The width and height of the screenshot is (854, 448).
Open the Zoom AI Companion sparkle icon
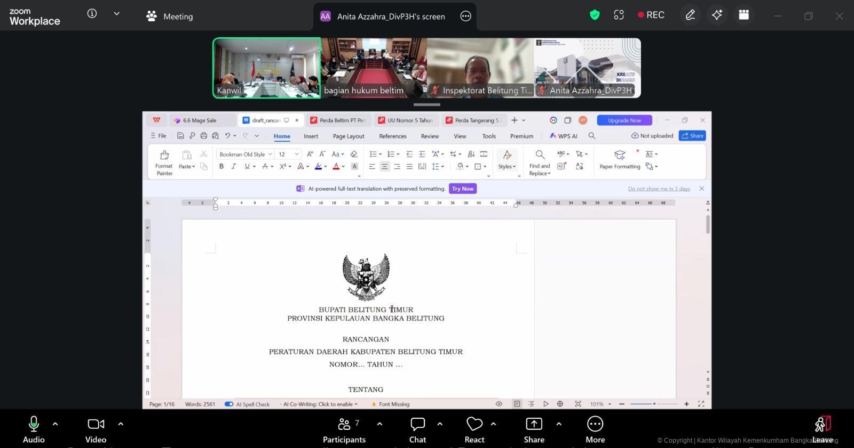pos(717,15)
